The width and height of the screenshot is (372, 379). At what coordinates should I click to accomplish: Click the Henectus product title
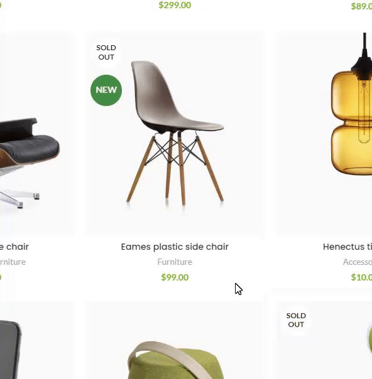click(347, 247)
